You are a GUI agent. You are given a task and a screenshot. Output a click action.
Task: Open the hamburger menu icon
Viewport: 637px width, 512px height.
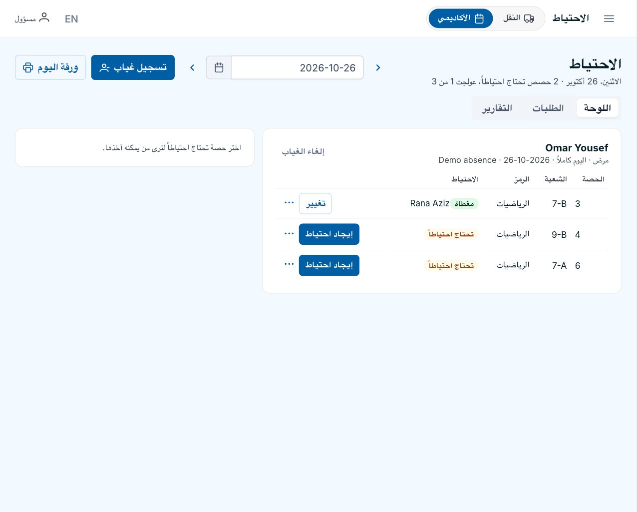coord(609,18)
